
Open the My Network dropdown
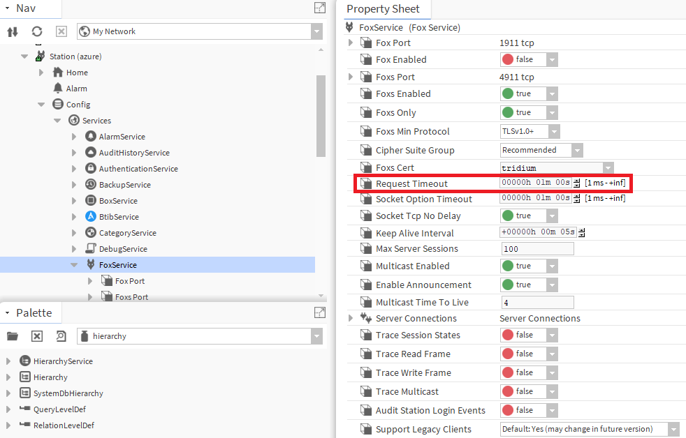[x=316, y=31]
